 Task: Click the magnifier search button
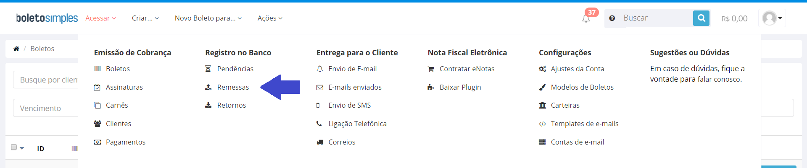pos(701,18)
